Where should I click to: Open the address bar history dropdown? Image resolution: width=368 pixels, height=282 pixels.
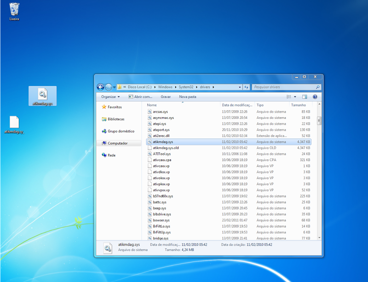[x=240, y=87]
